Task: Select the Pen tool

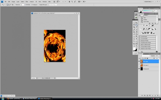Action: point(134,39)
